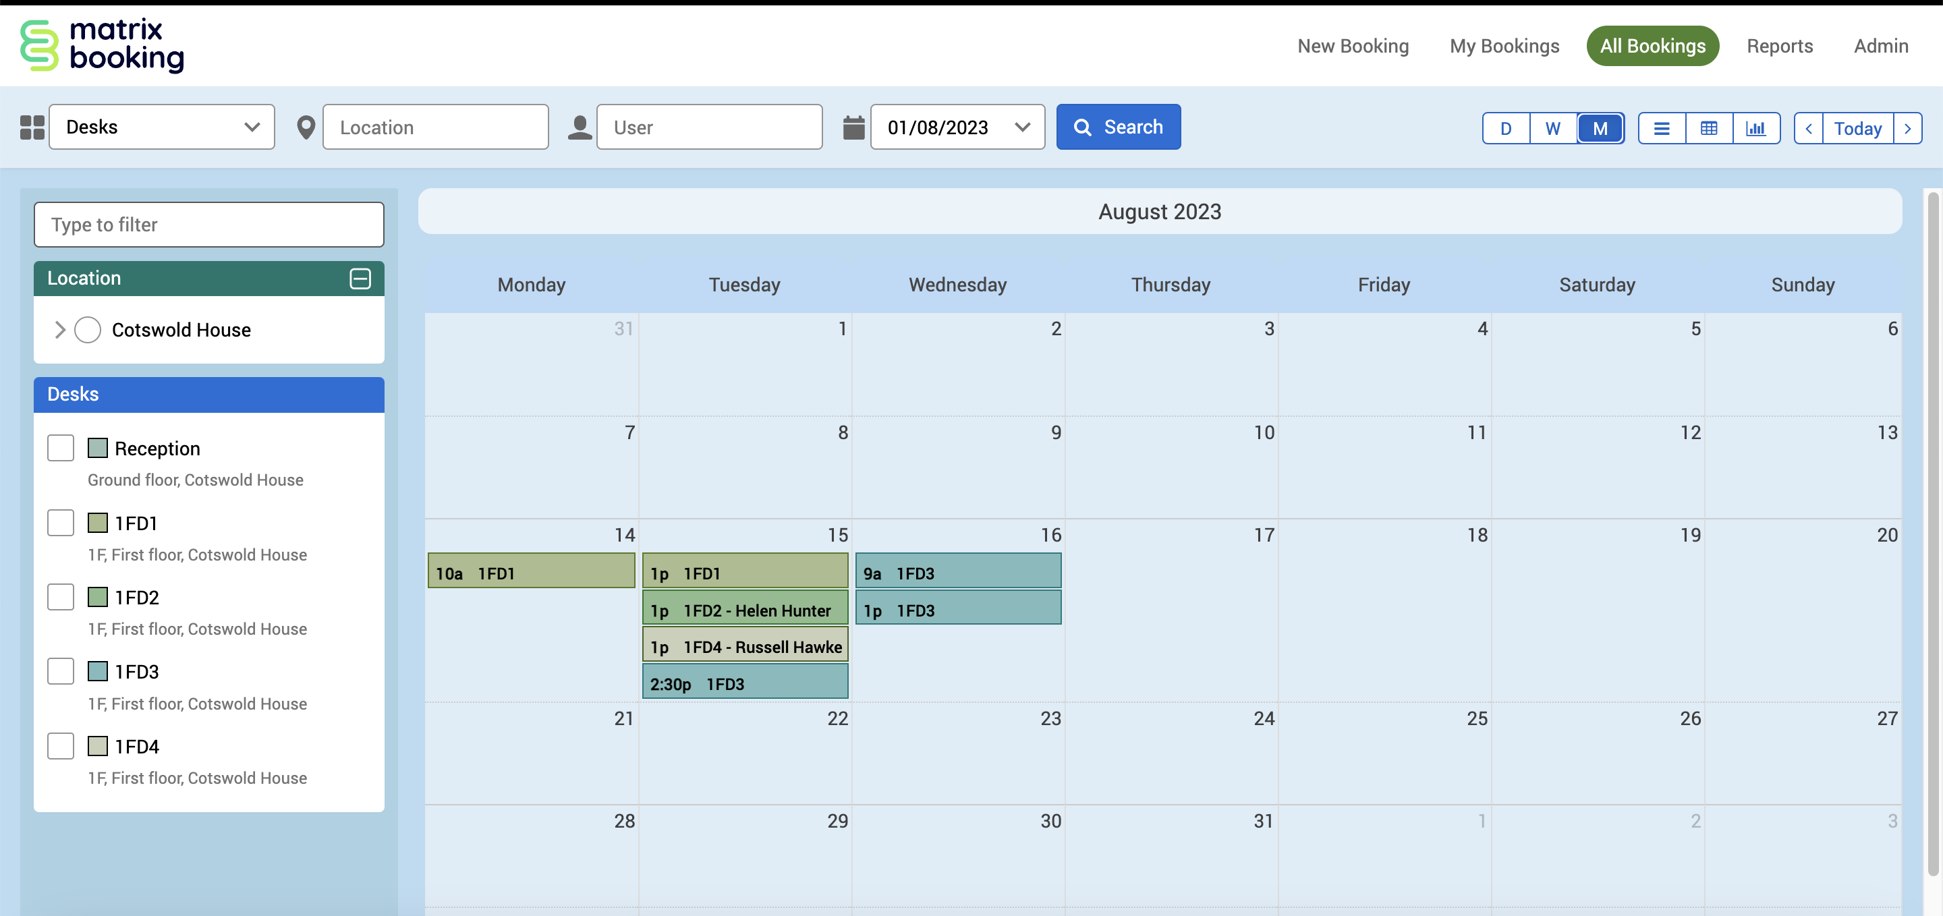Go to next month arrow
The image size is (1943, 916).
[1907, 128]
